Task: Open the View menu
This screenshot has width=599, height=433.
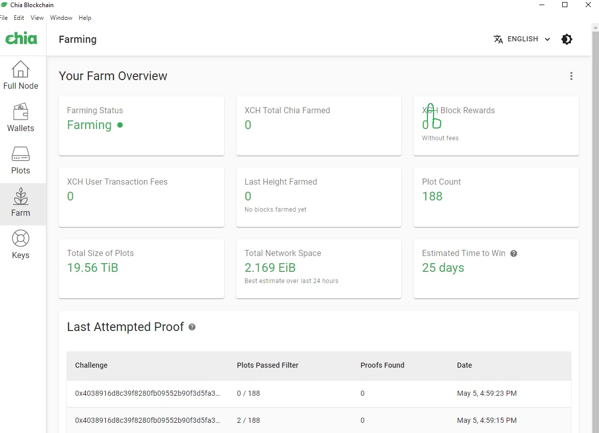Action: pyautogui.click(x=37, y=17)
